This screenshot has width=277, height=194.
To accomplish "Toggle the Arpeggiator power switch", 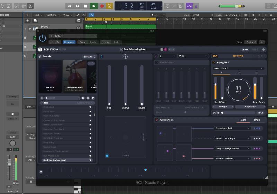I will tap(213, 62).
